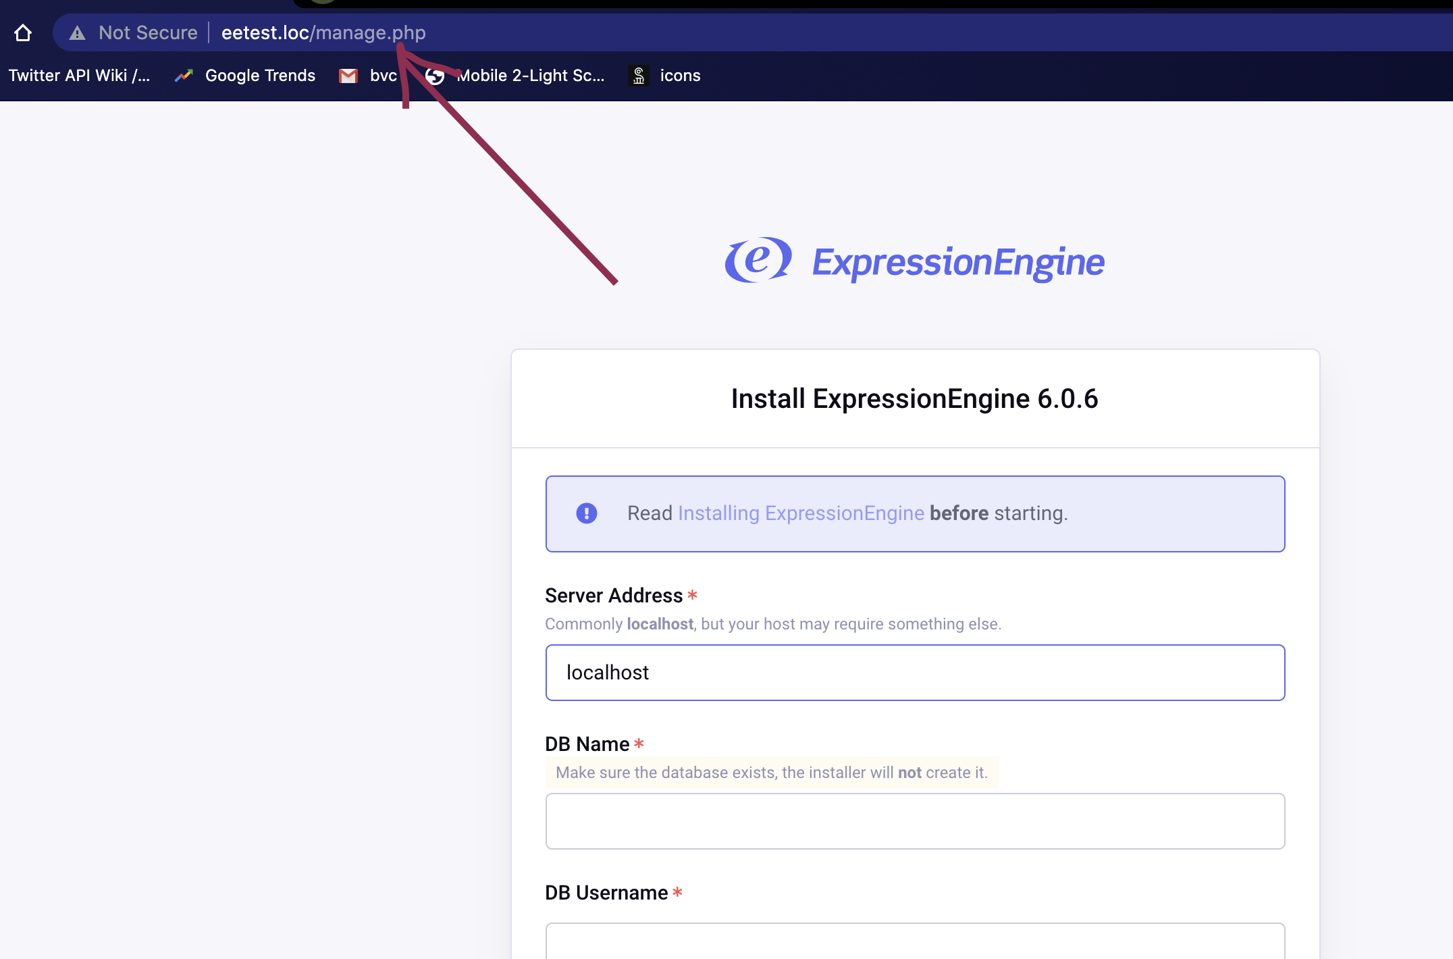Click the DB Name label
The image size is (1453, 959).
587,744
